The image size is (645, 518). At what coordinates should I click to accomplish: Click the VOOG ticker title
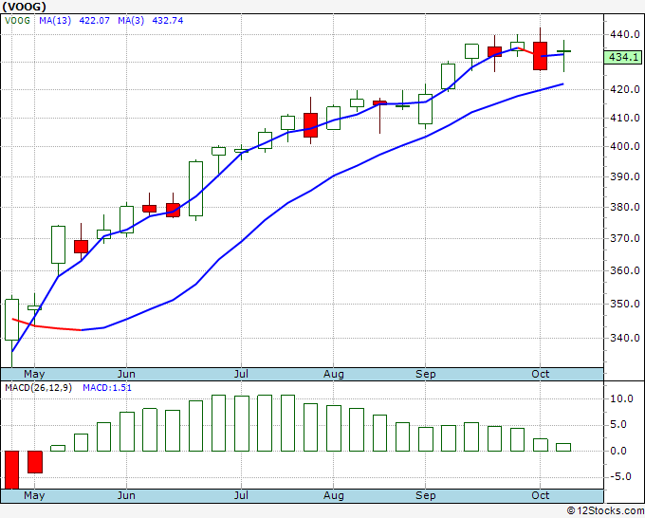(x=25, y=7)
